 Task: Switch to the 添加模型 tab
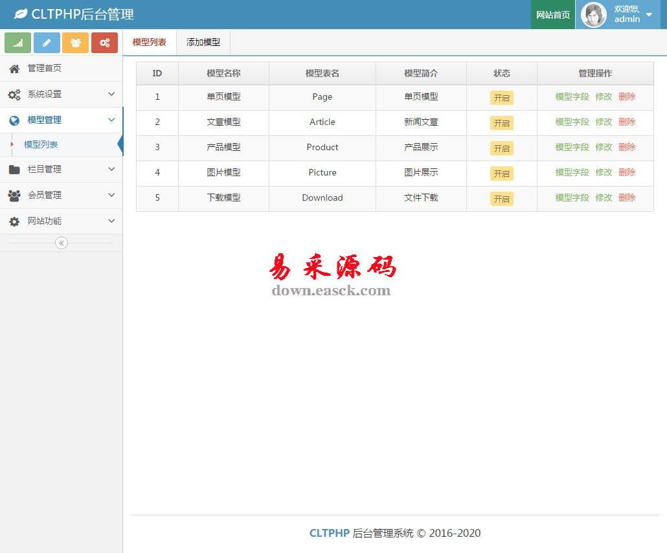pos(203,43)
